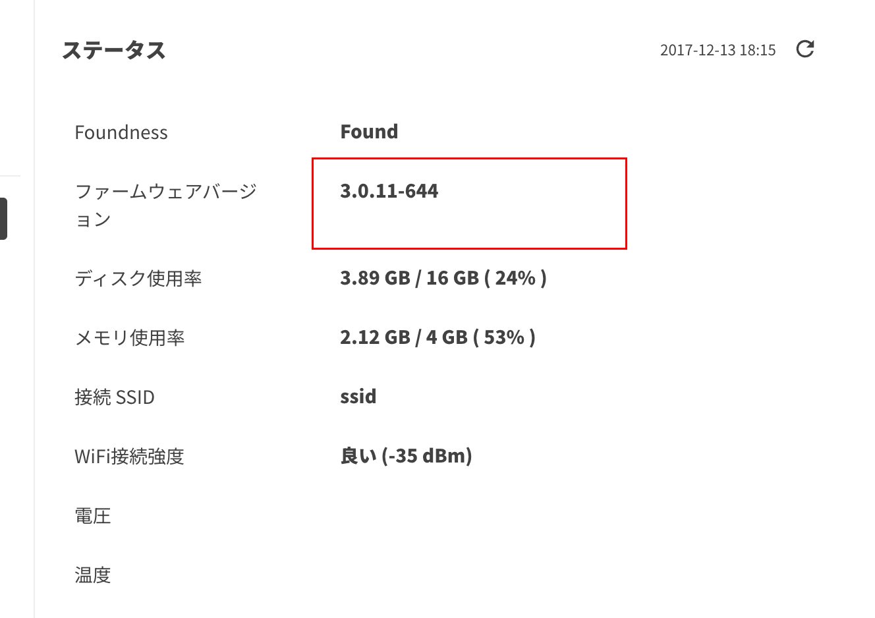Image resolution: width=875 pixels, height=618 pixels.
Task: Click the red-bordered firmware version box
Action: click(x=469, y=204)
